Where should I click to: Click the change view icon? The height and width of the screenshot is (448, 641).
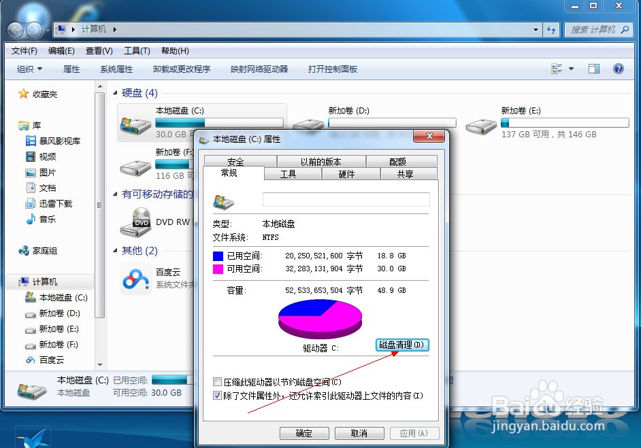pos(557,69)
